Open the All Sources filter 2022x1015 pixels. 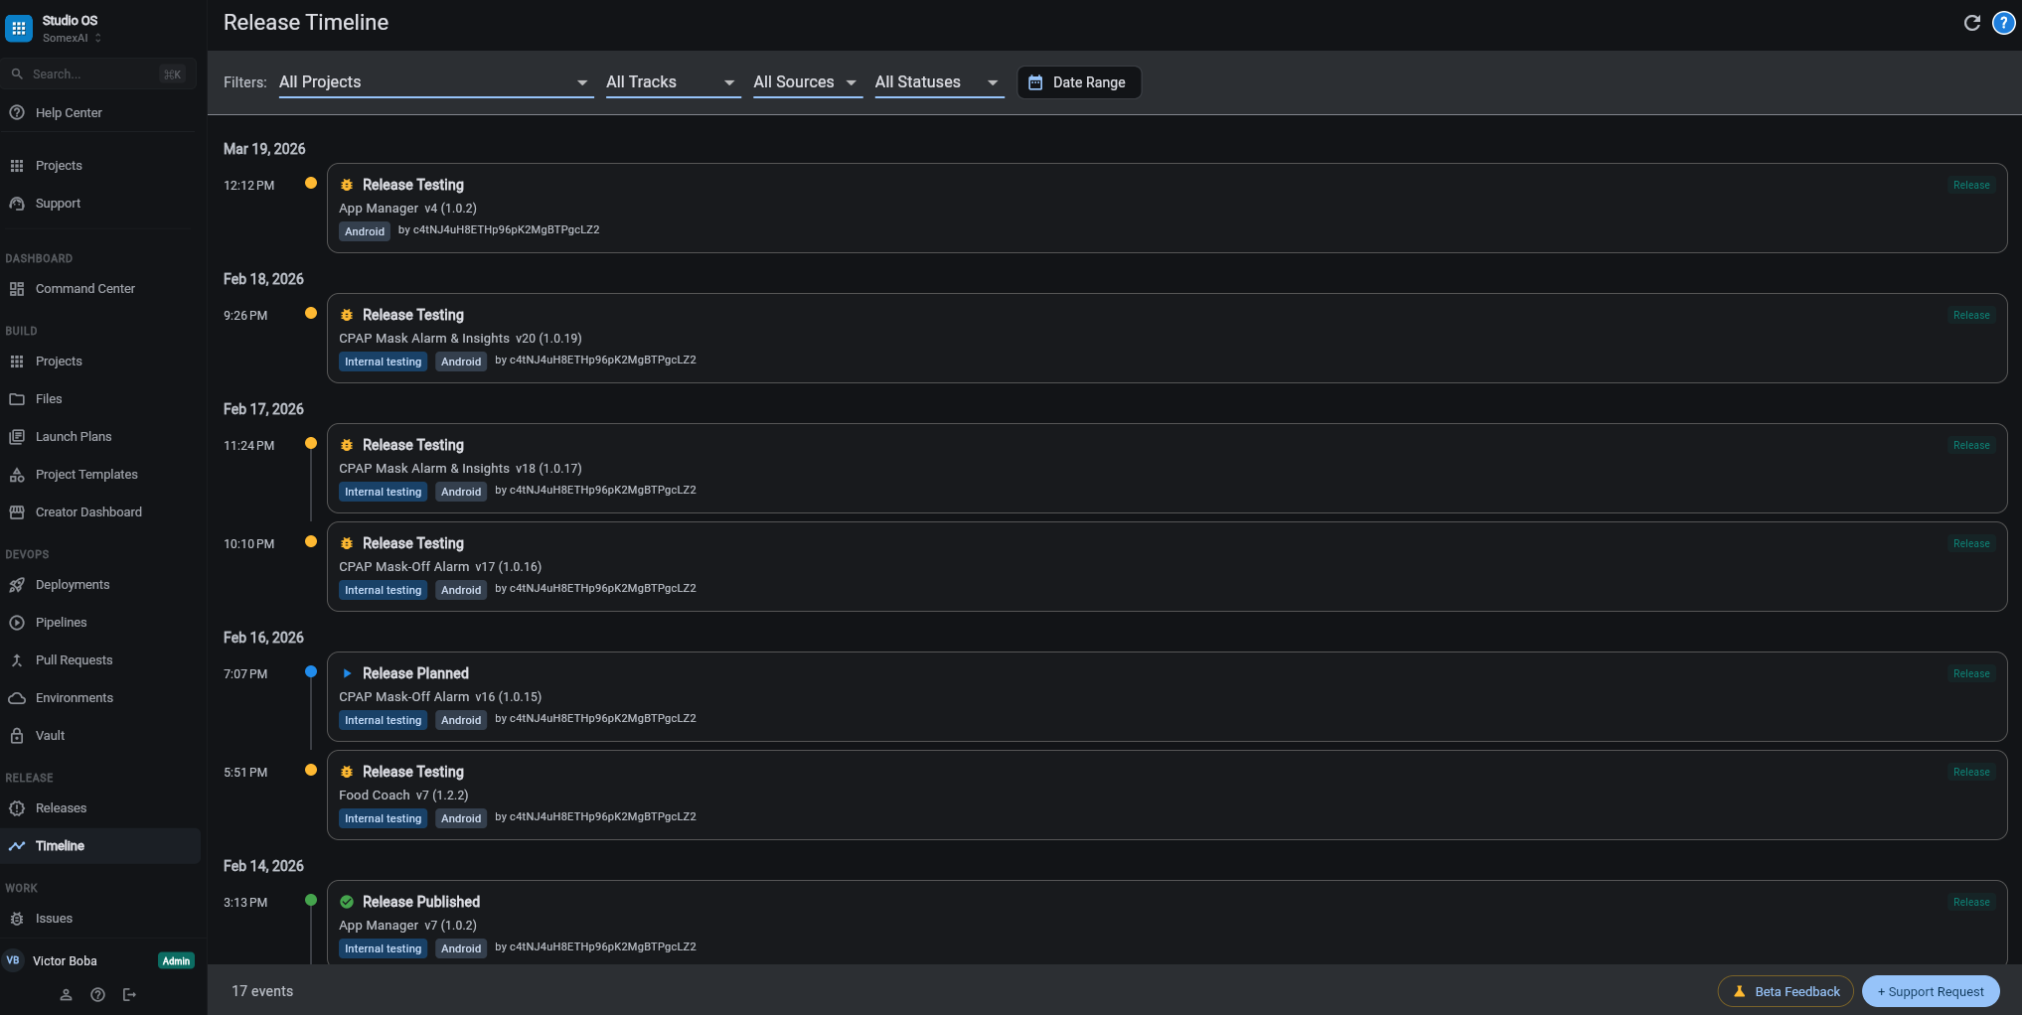coord(806,82)
